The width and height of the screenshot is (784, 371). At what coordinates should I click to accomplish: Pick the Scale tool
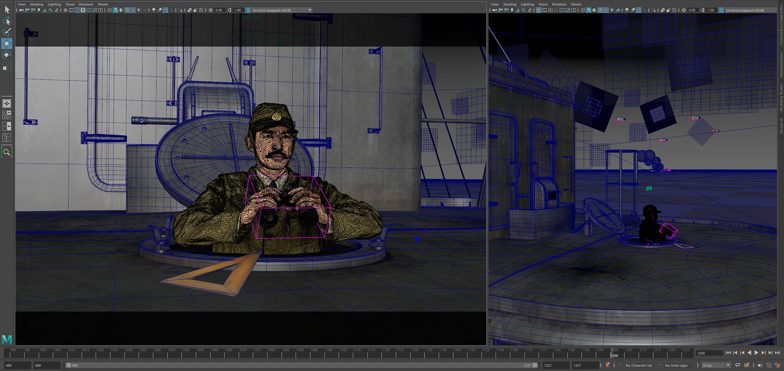click(x=7, y=66)
